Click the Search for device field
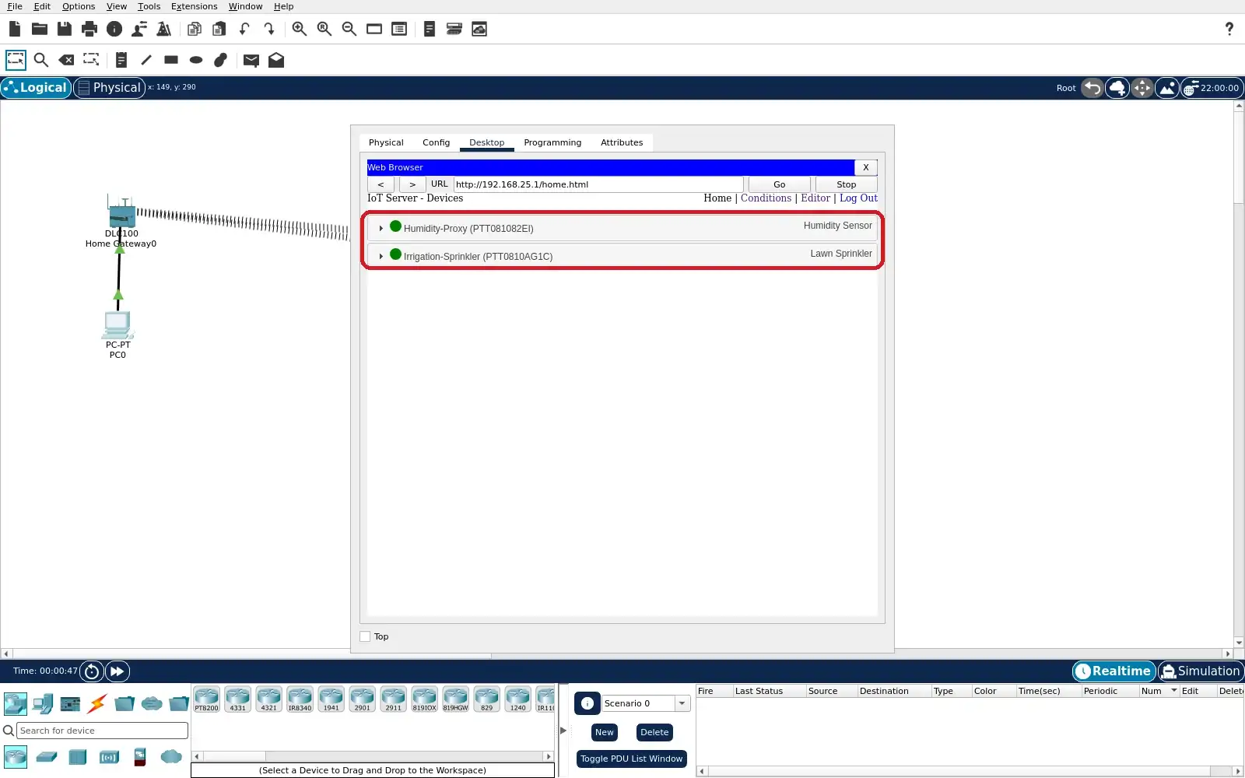Viewport: 1245px width, 778px height. pos(102,731)
